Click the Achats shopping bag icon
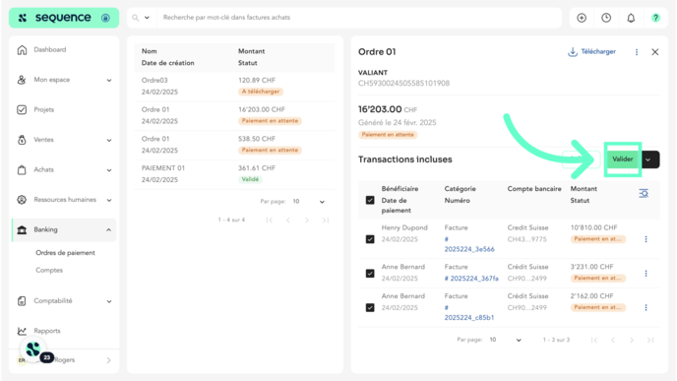 point(22,169)
